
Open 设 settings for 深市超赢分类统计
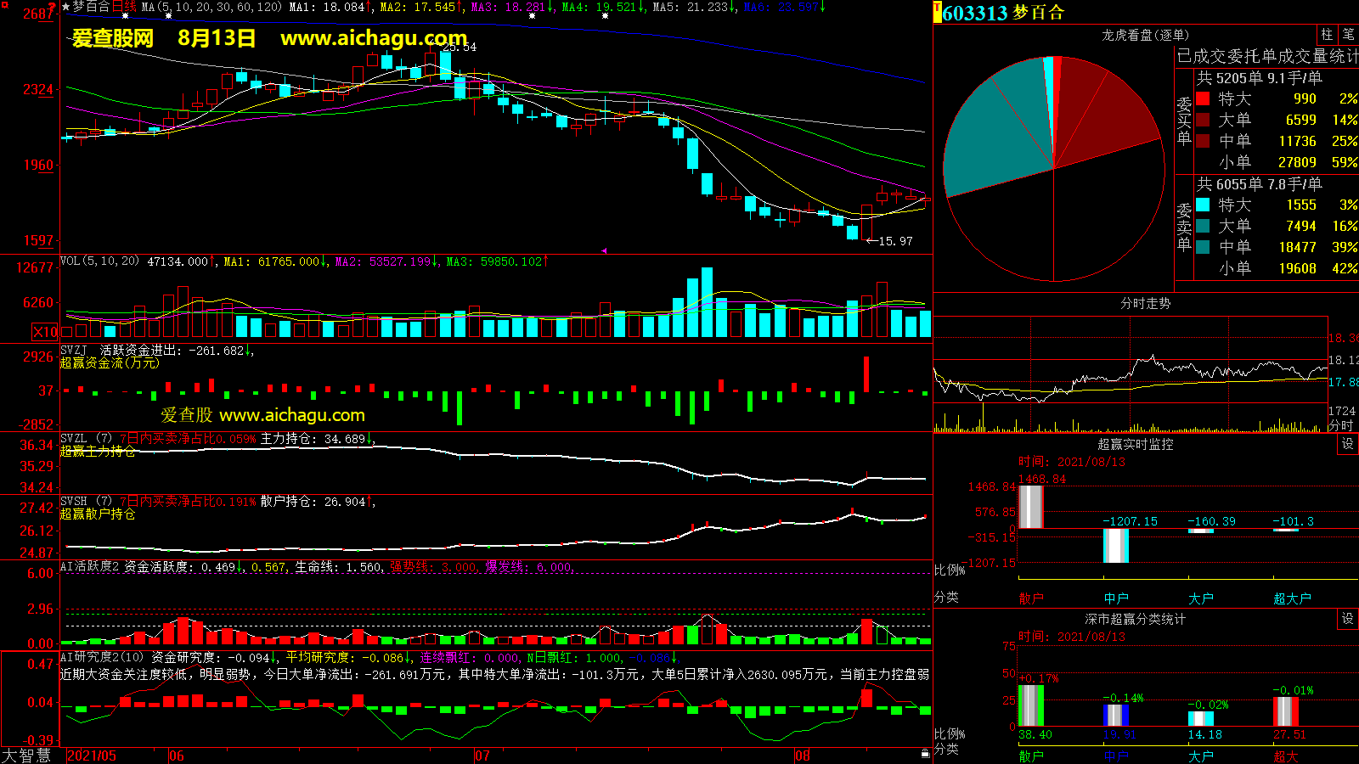pyautogui.click(x=1348, y=619)
